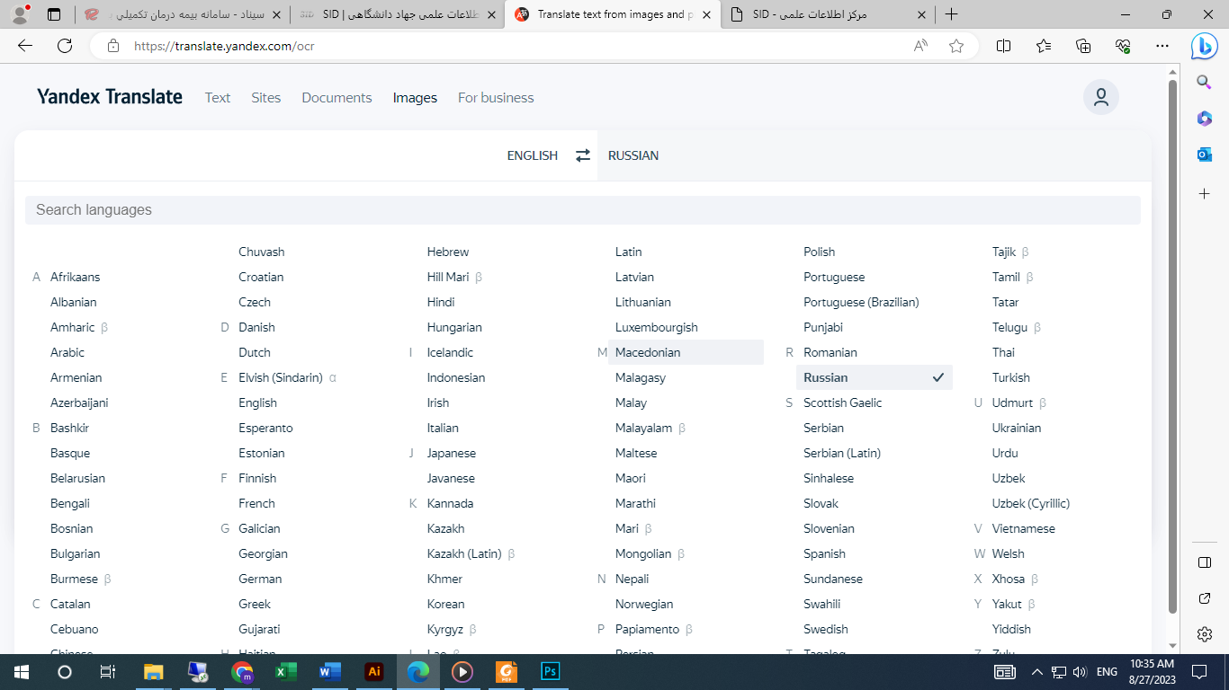Image resolution: width=1229 pixels, height=690 pixels.
Task: Select Portuguese (Brazilian) language
Action: [x=862, y=302]
